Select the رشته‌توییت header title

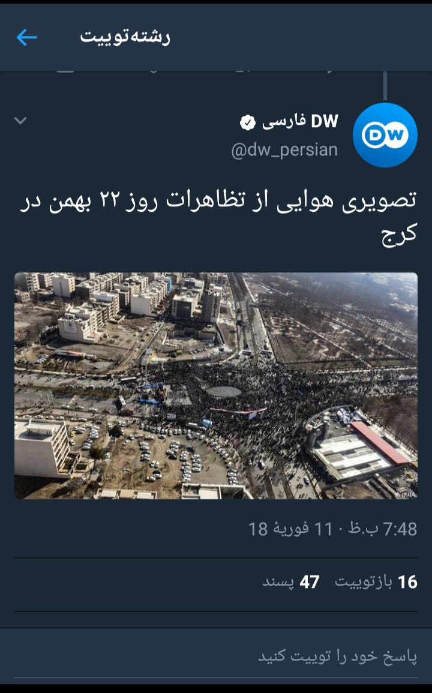pos(125,37)
